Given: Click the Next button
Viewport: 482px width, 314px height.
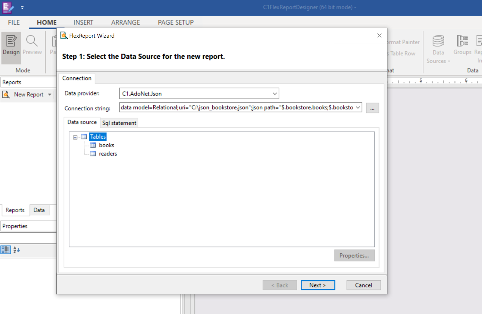Looking at the screenshot, I should pyautogui.click(x=318, y=285).
